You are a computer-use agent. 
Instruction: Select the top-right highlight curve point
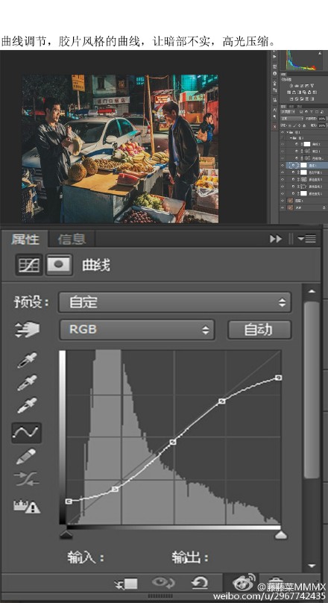(279, 378)
